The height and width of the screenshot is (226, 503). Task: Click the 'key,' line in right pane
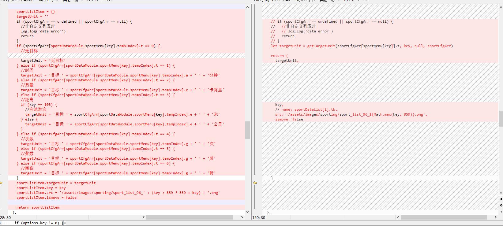pos(280,105)
